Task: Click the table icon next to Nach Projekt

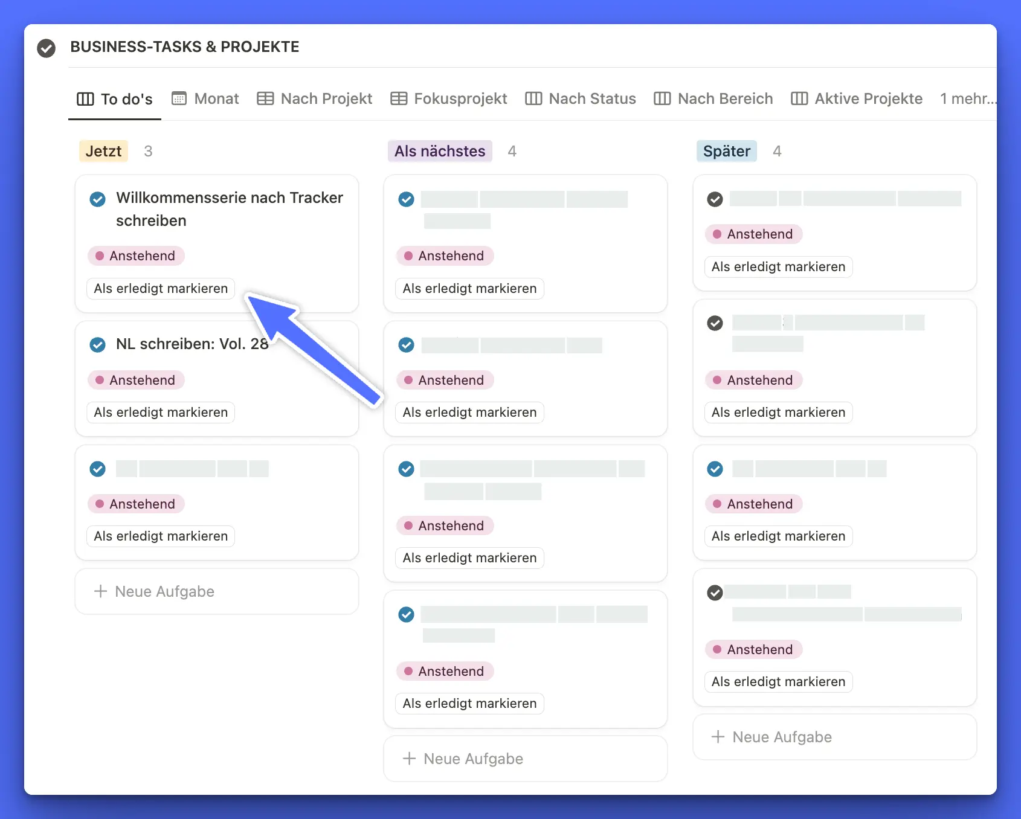Action: [265, 98]
